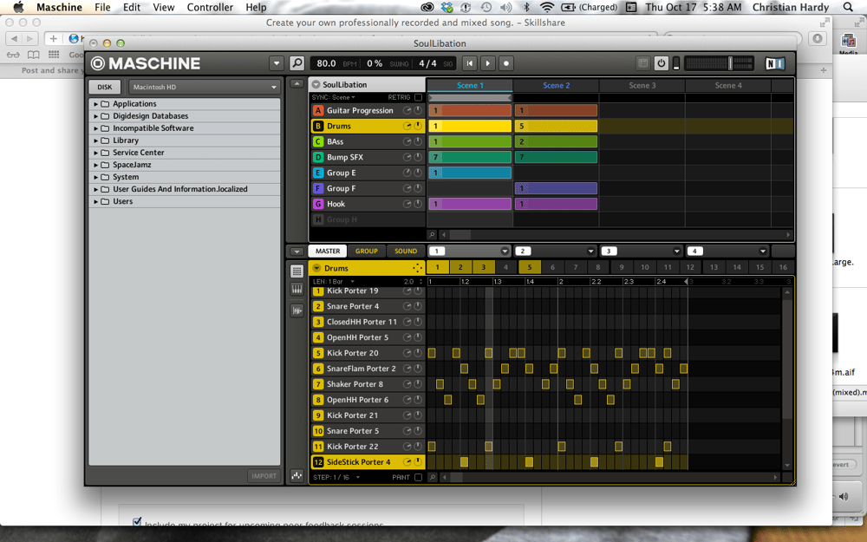This screenshot has width=867, height=542.
Task: Select the Guitar Progression group A icon
Action: 318,111
